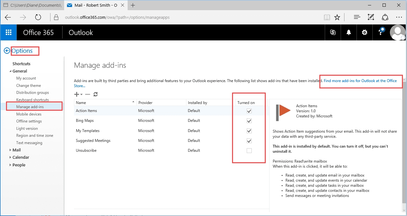
Task: Click the plus add add-in icon
Action: pyautogui.click(x=77, y=94)
